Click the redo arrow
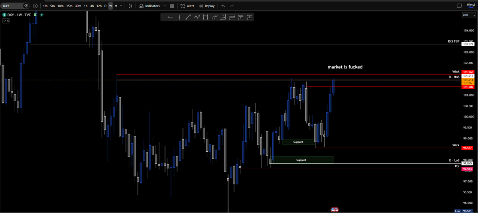The height and width of the screenshot is (213, 478). [232, 6]
